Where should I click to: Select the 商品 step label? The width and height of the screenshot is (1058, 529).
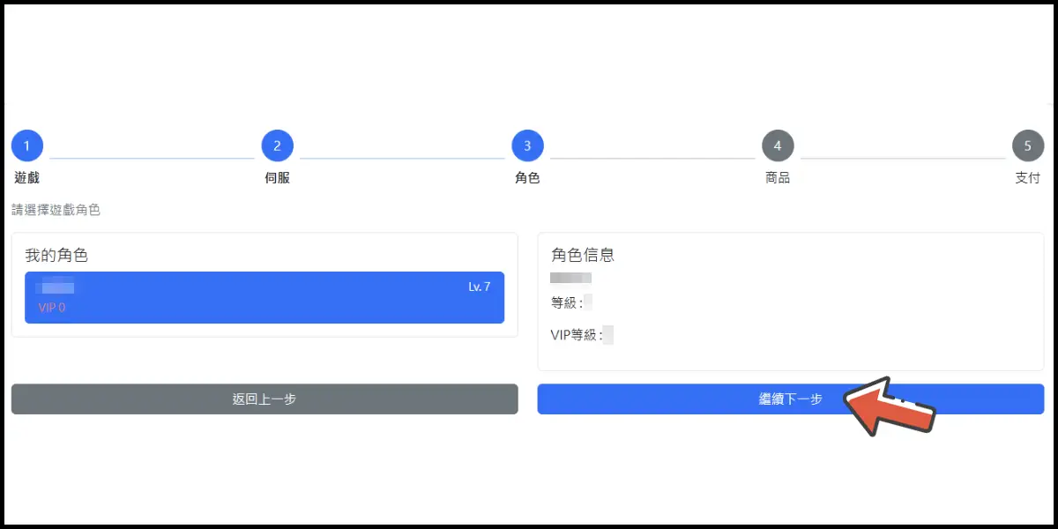click(x=778, y=178)
